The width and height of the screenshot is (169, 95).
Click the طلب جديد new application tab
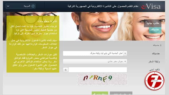(x=153, y=23)
